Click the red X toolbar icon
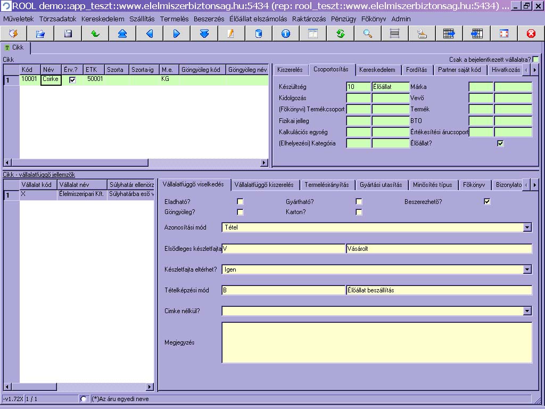545x409 pixels. [531, 34]
